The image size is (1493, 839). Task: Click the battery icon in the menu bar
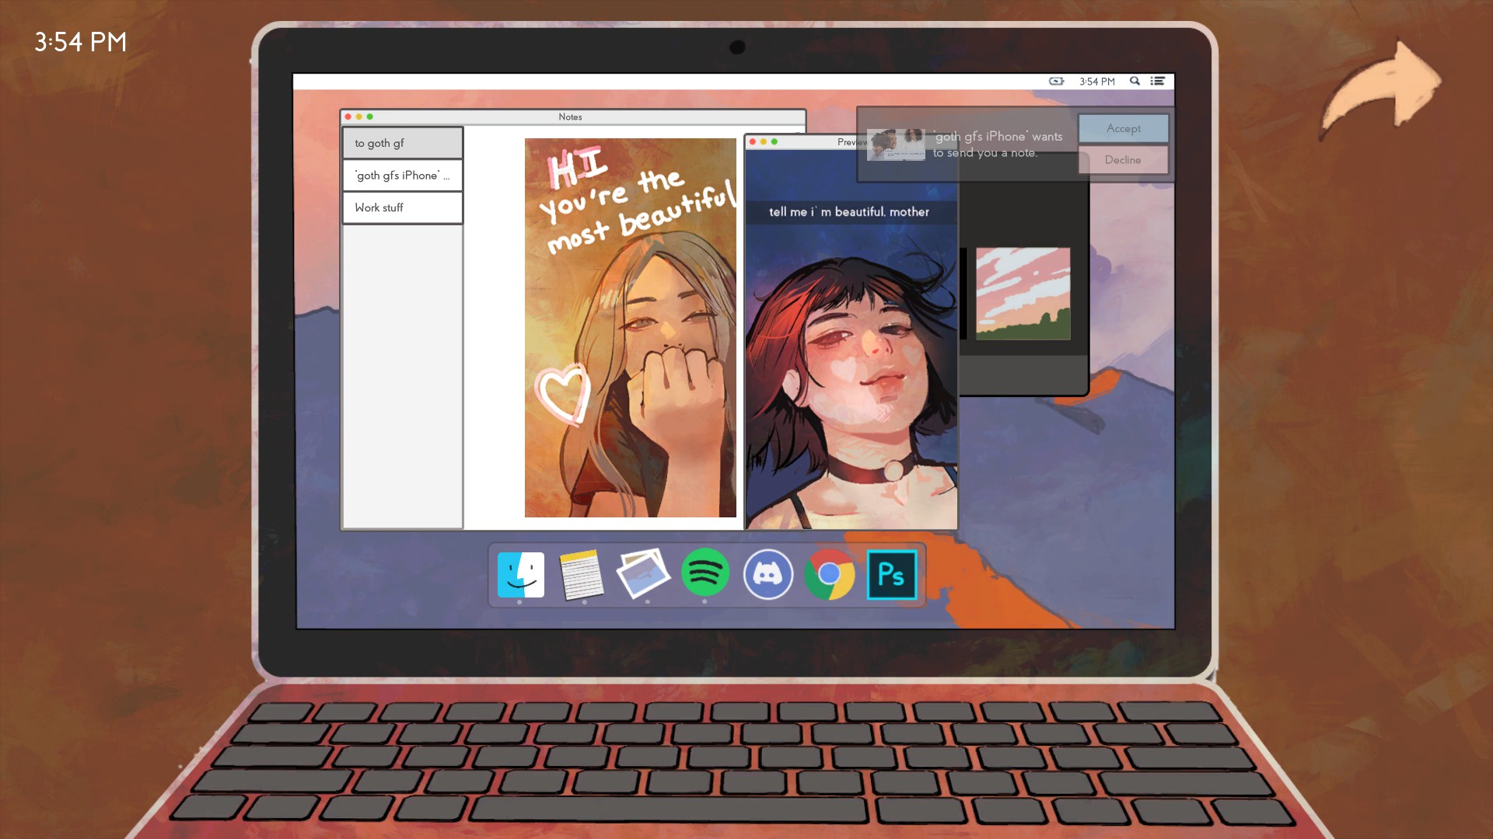coord(1056,81)
